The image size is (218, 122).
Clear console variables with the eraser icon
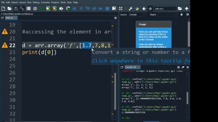183,67
